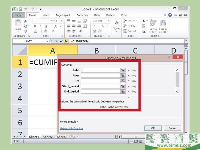Open the General number format dropdown

[109, 21]
